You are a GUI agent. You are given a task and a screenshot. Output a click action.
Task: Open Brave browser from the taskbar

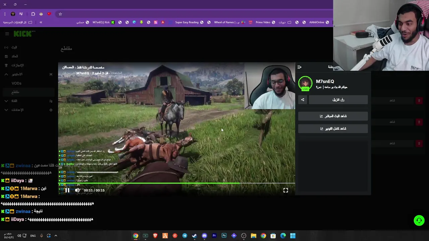pos(155,236)
